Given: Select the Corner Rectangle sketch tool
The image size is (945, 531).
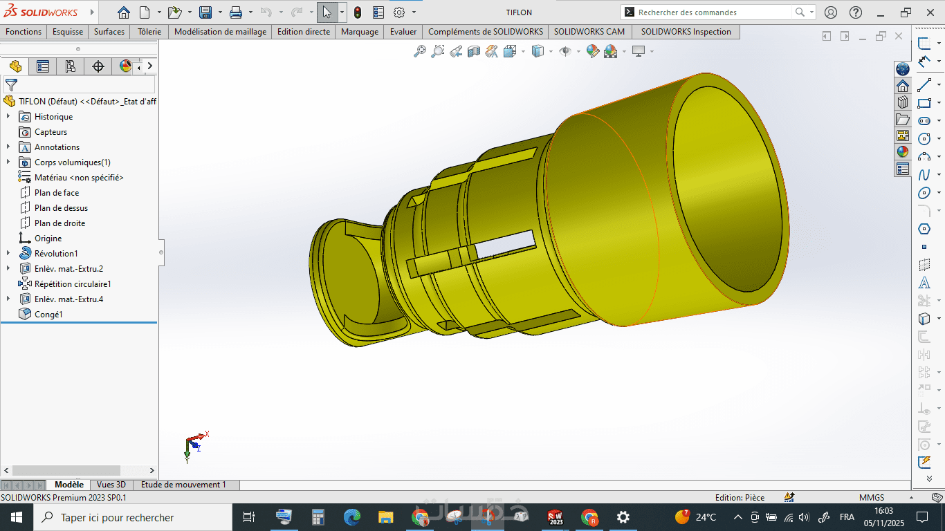Looking at the screenshot, I should 924,103.
